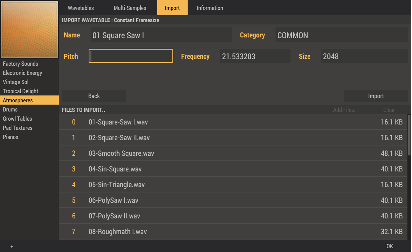Viewport: 412px width, 252px height.
Task: Focus the Pitch input field
Action: point(131,56)
